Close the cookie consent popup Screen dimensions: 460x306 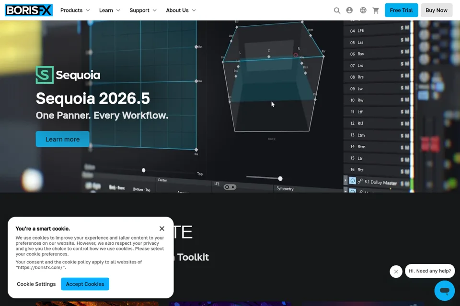point(162,229)
